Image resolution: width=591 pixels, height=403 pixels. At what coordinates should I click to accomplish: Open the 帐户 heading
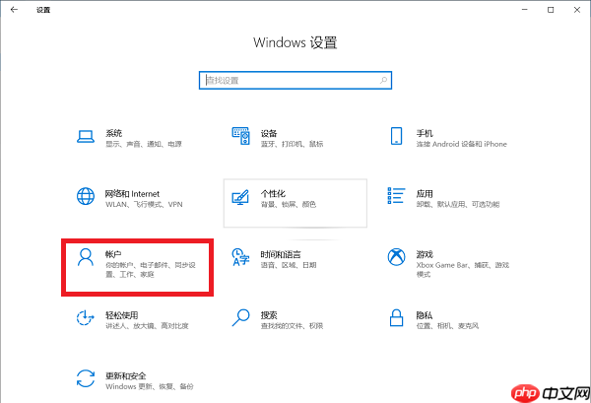pyautogui.click(x=113, y=254)
